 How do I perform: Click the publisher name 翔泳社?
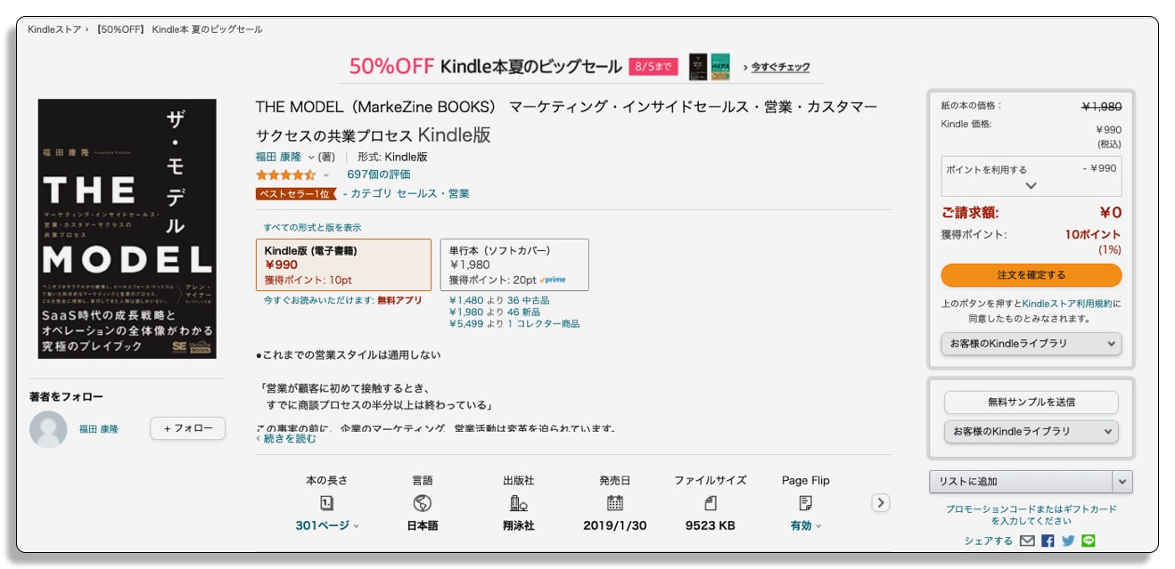[518, 525]
